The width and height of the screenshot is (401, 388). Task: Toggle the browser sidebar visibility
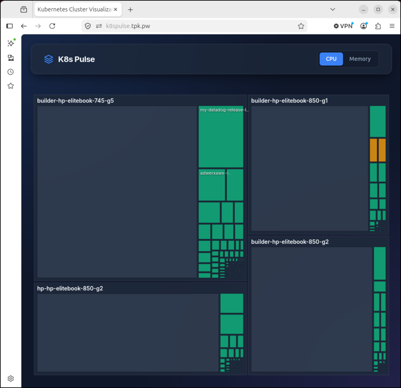coord(9,26)
